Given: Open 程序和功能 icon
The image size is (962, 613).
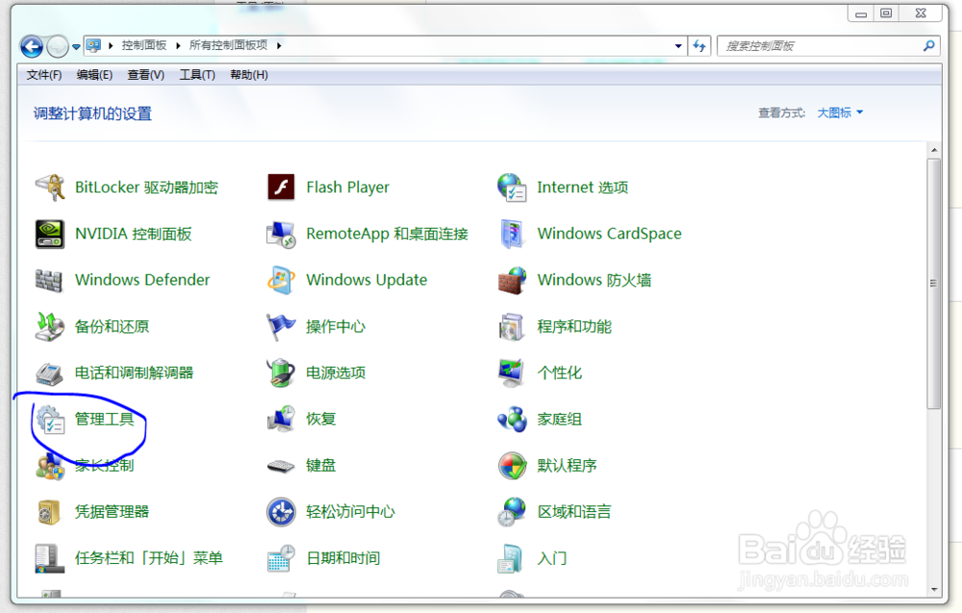Looking at the screenshot, I should coord(512,326).
